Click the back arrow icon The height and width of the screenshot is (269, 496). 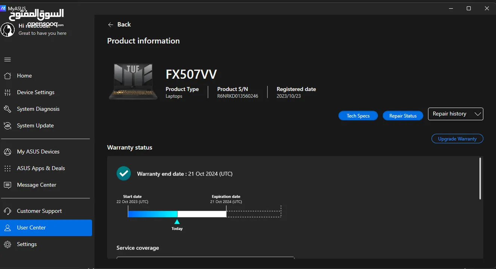coord(111,25)
